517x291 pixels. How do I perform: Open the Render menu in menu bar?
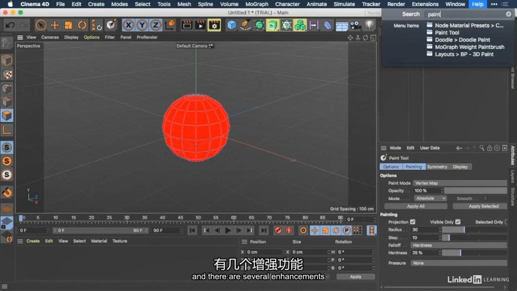[x=396, y=4]
